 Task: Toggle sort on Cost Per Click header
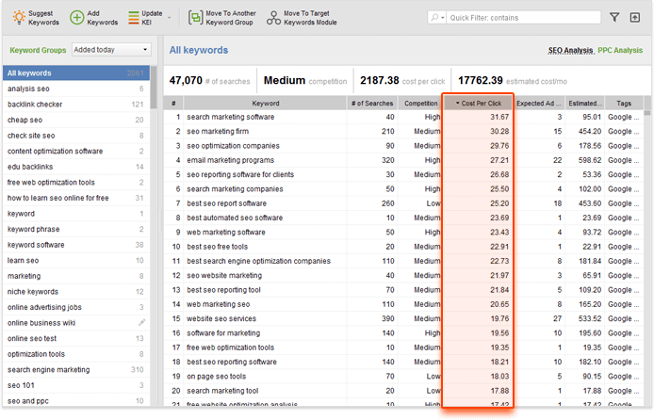click(x=478, y=104)
